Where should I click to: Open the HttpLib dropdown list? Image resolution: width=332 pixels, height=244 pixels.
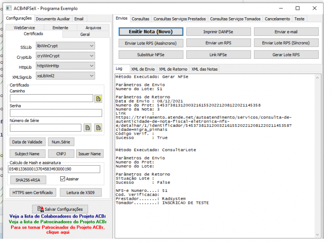66,66
